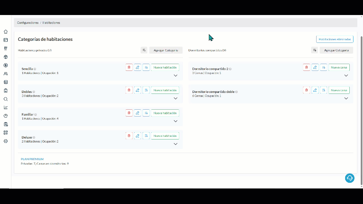The width and height of the screenshot is (363, 204).
Task: Open Habitaciones eliminadas button
Action: tap(335, 39)
